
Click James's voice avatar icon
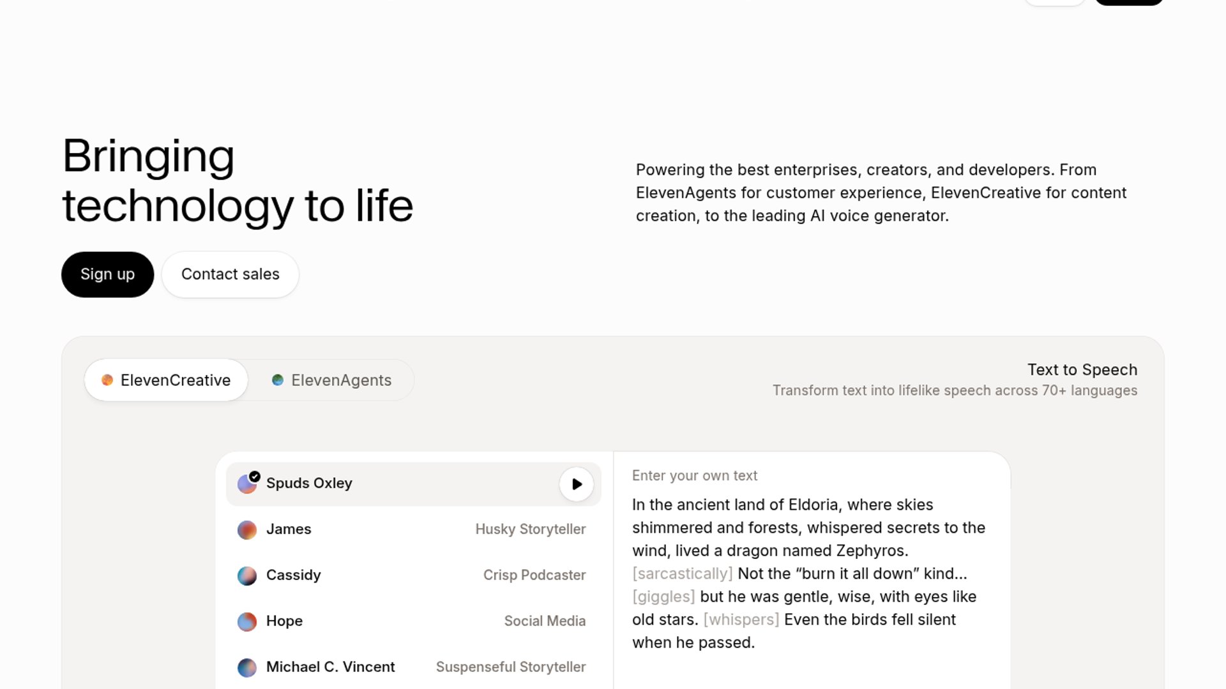[x=247, y=530]
